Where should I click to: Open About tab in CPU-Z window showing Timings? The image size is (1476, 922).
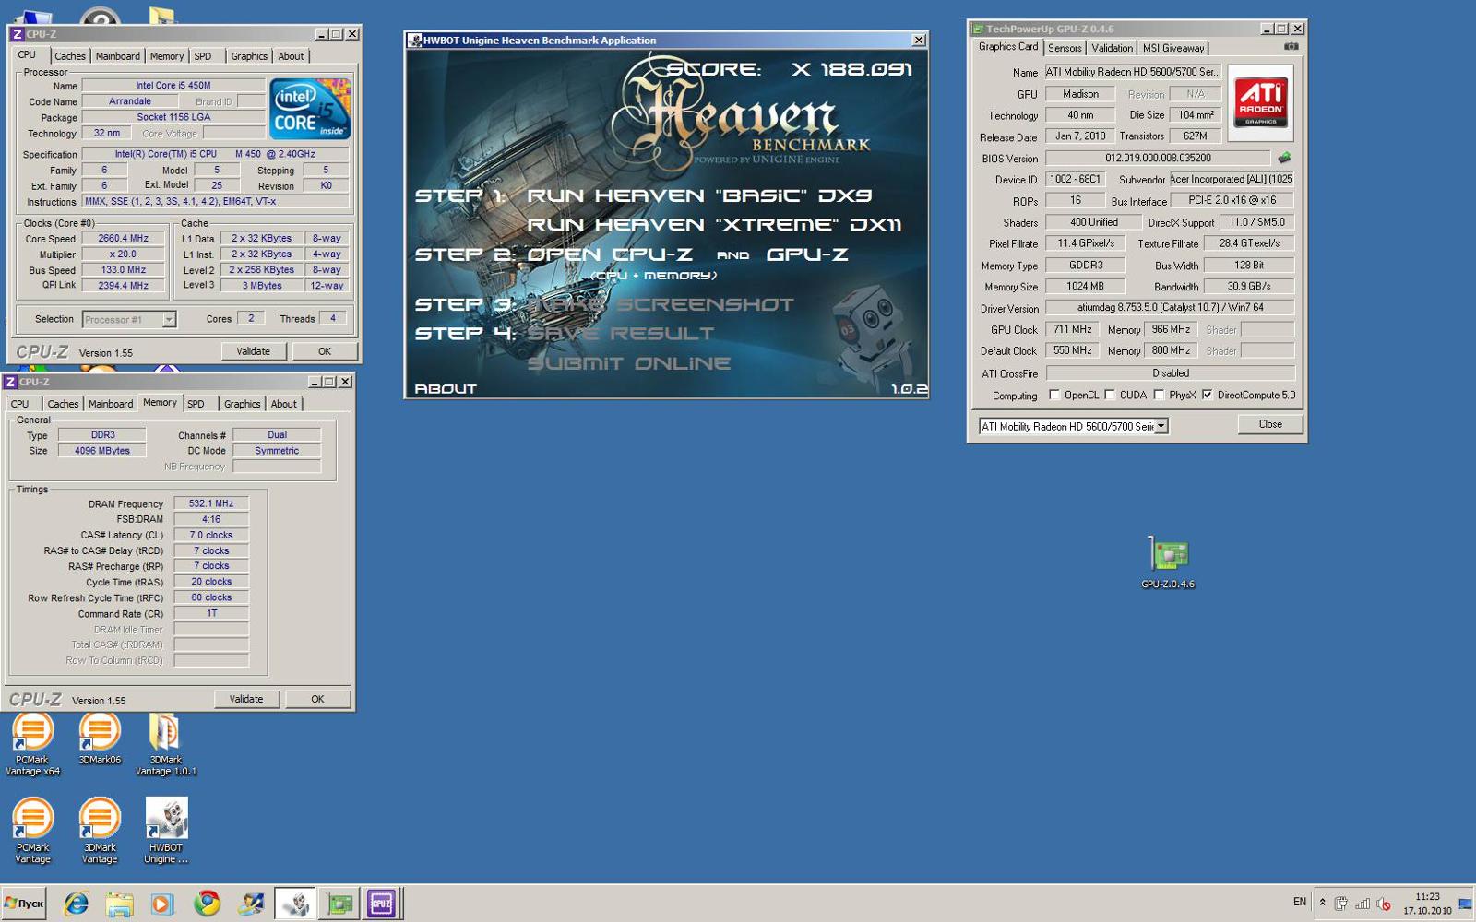284,404
